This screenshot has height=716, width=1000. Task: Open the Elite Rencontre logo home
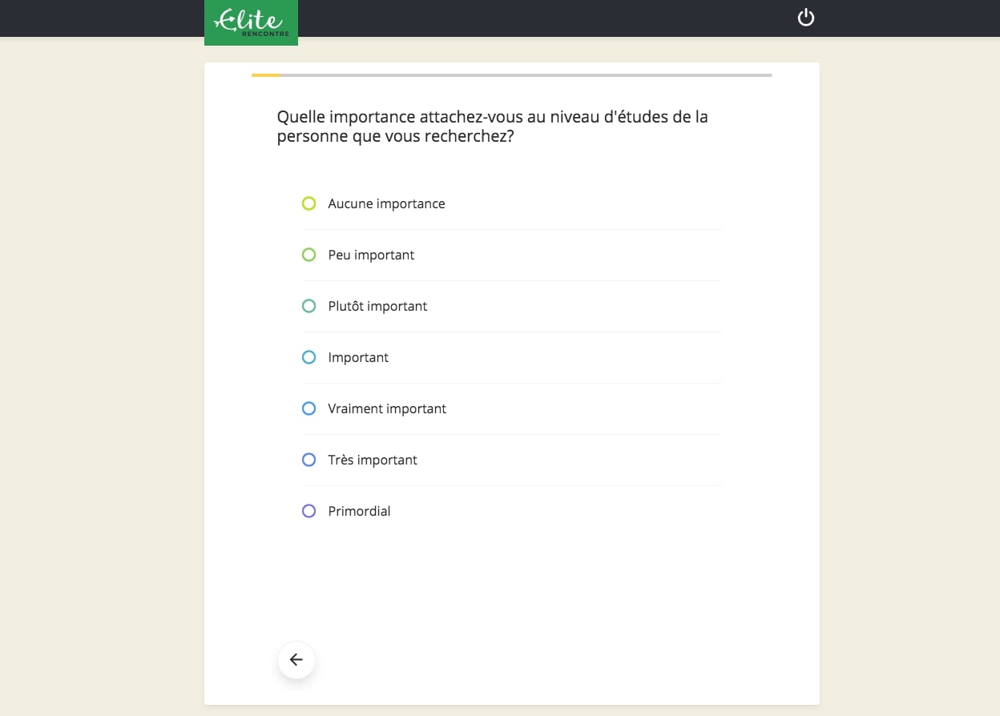(x=251, y=22)
